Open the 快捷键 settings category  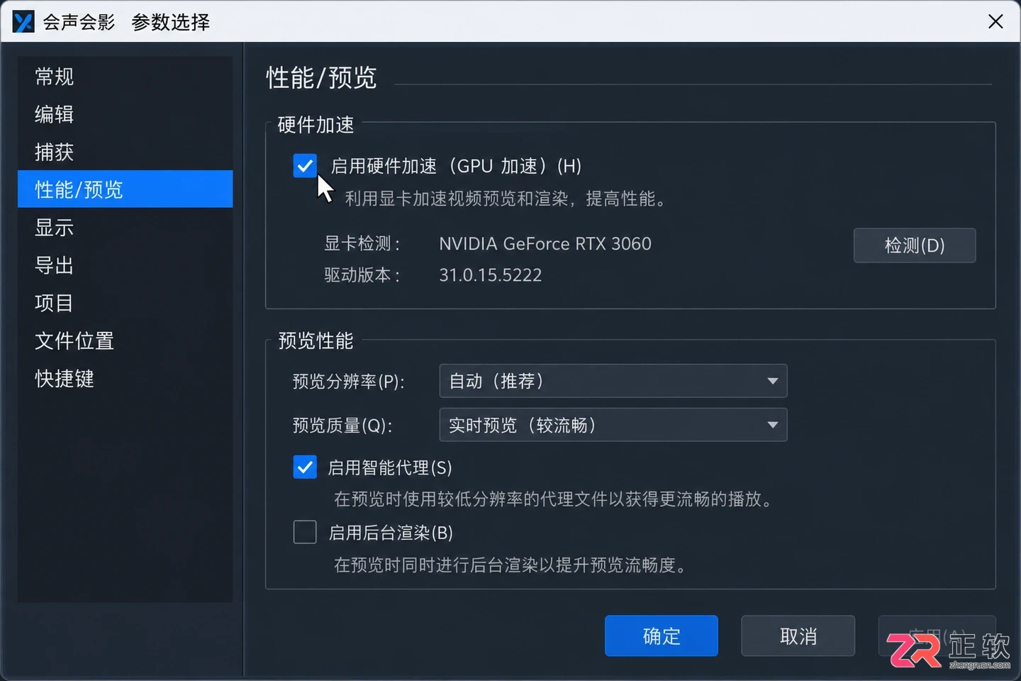tap(125, 379)
